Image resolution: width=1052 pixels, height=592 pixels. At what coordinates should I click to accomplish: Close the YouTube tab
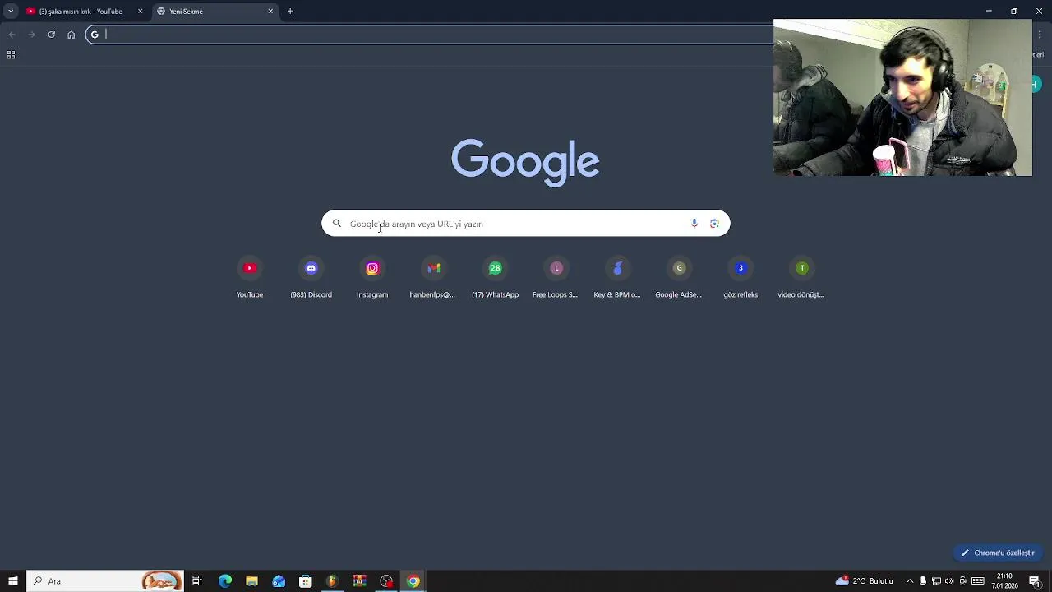140,12
